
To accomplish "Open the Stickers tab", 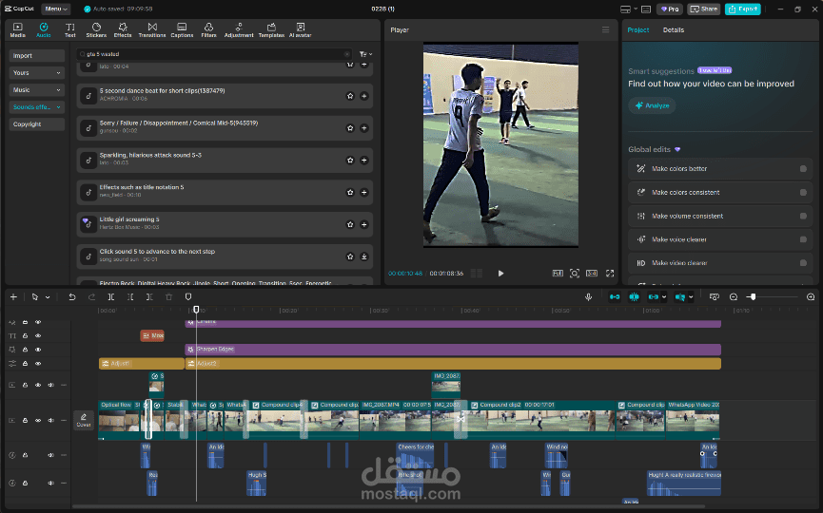I will 96,29.
